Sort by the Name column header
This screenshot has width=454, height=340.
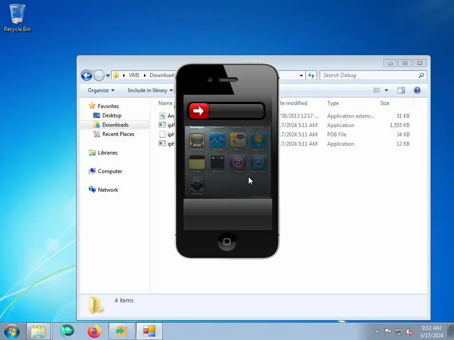165,103
